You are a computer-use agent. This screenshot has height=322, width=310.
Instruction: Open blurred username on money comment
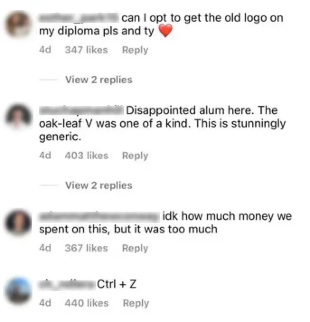(99, 216)
